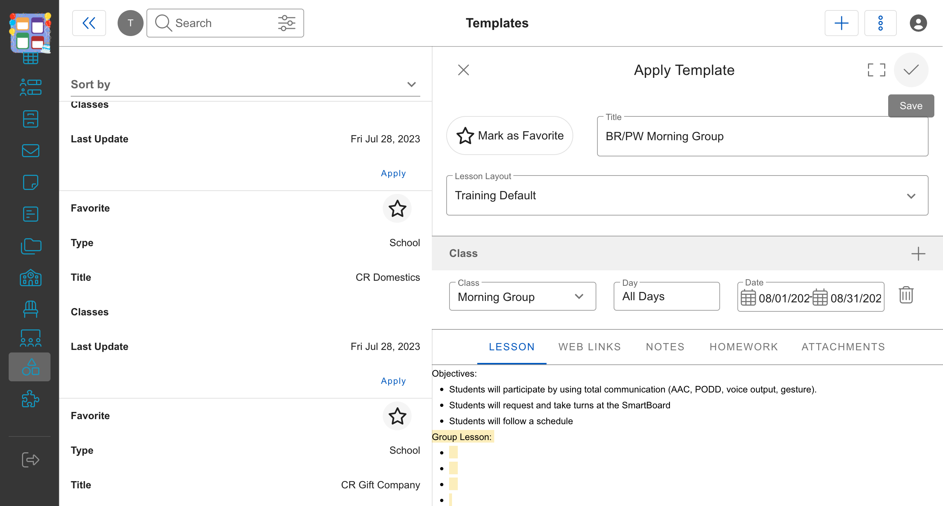
Task: Delete the Morning Group class row
Action: tap(906, 295)
